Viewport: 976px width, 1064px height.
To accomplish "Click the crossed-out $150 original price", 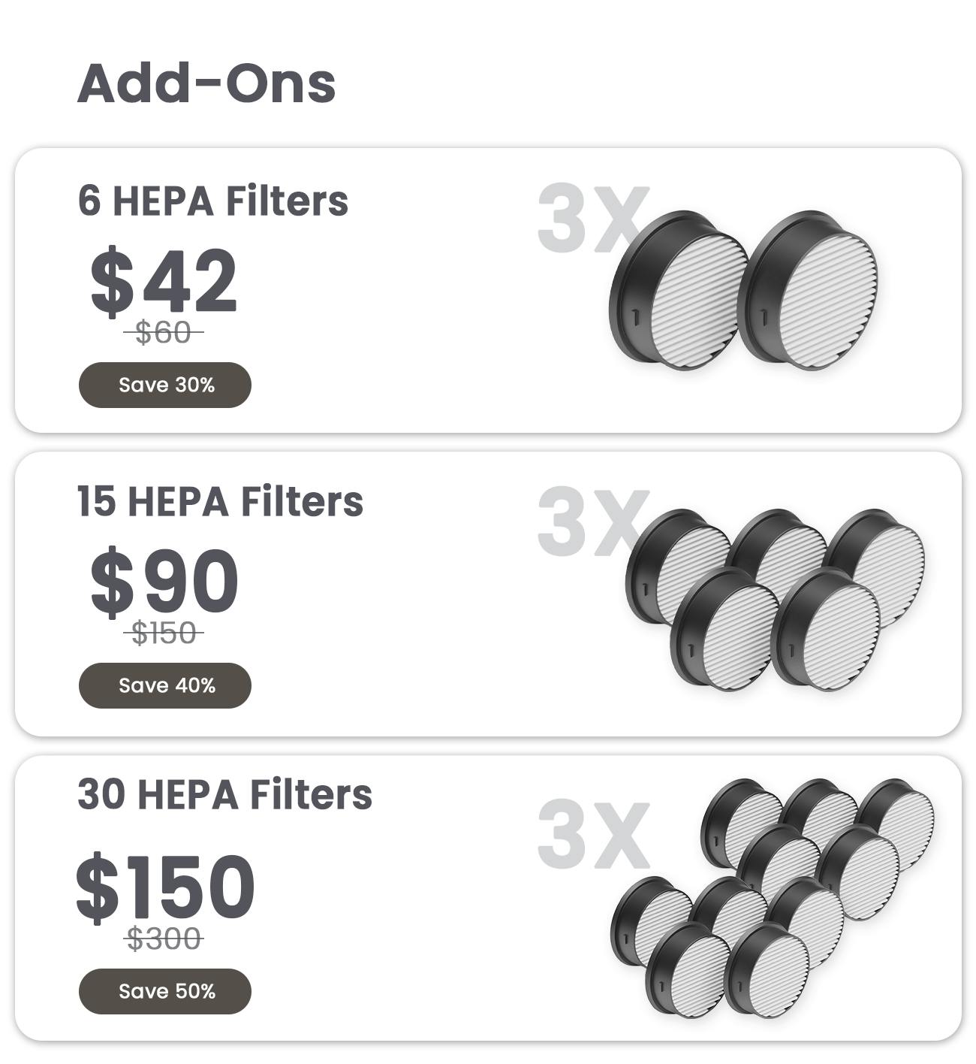I will click(x=163, y=633).
